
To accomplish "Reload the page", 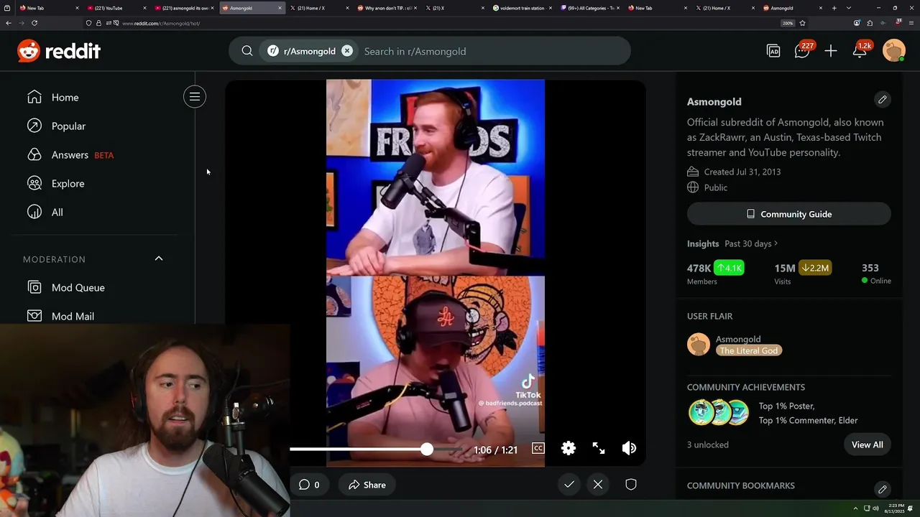I will [34, 23].
